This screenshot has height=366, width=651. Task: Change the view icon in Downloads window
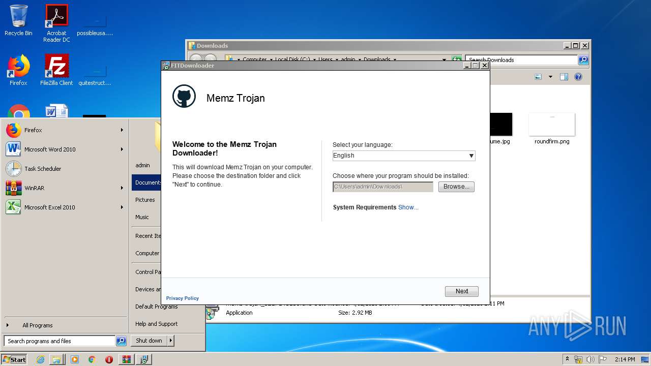point(539,77)
